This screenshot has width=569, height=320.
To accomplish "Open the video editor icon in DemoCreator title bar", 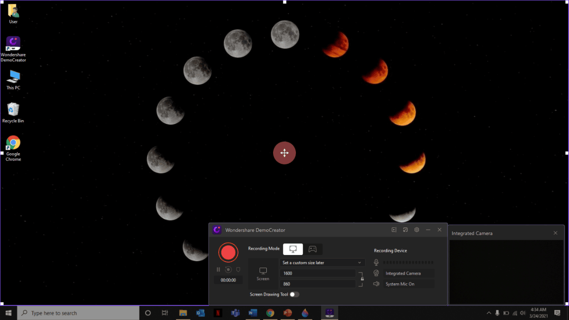I will [394, 230].
